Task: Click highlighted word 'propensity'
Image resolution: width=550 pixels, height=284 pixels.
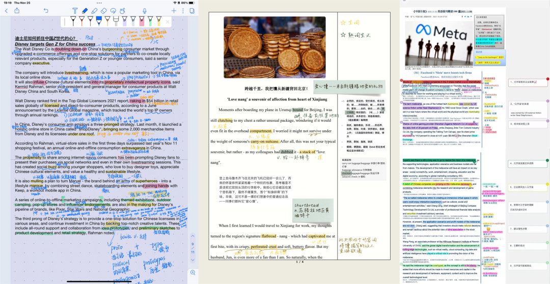Action: point(32,158)
